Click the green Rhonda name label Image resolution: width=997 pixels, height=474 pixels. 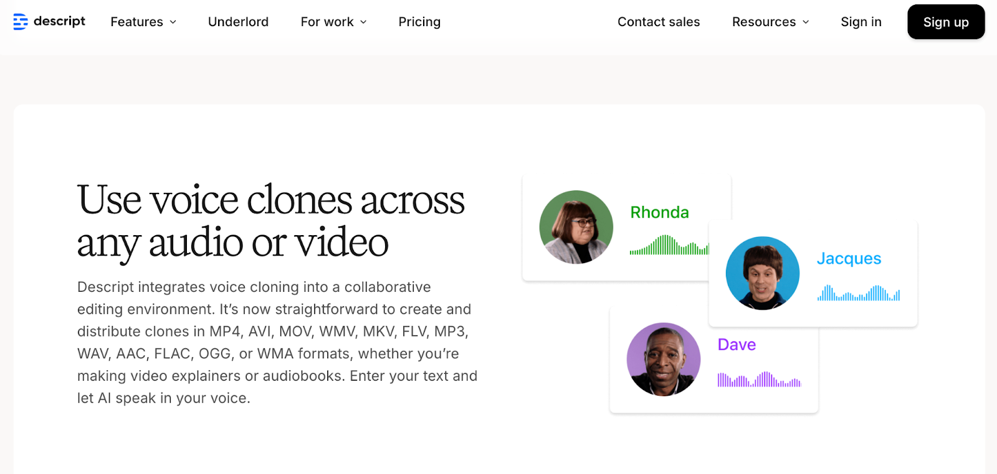pos(659,212)
